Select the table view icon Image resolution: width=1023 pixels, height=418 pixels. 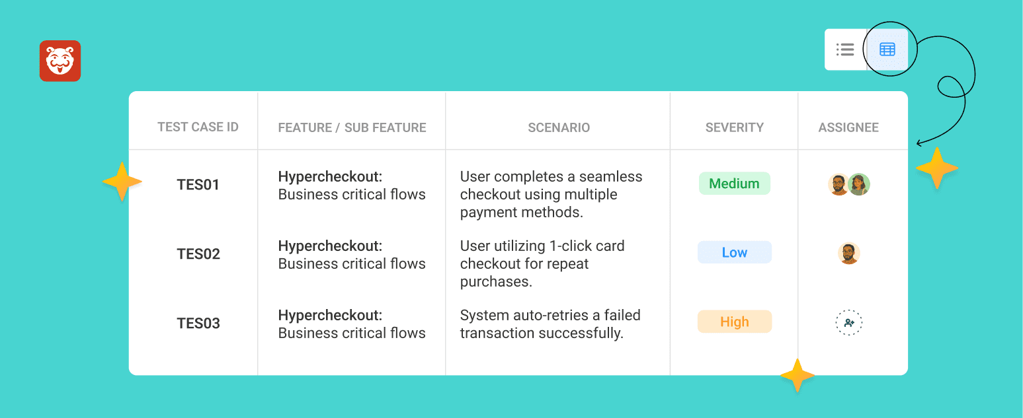coord(887,50)
